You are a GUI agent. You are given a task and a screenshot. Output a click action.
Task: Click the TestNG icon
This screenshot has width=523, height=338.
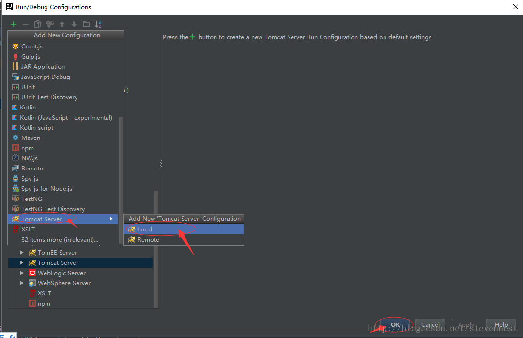click(15, 199)
